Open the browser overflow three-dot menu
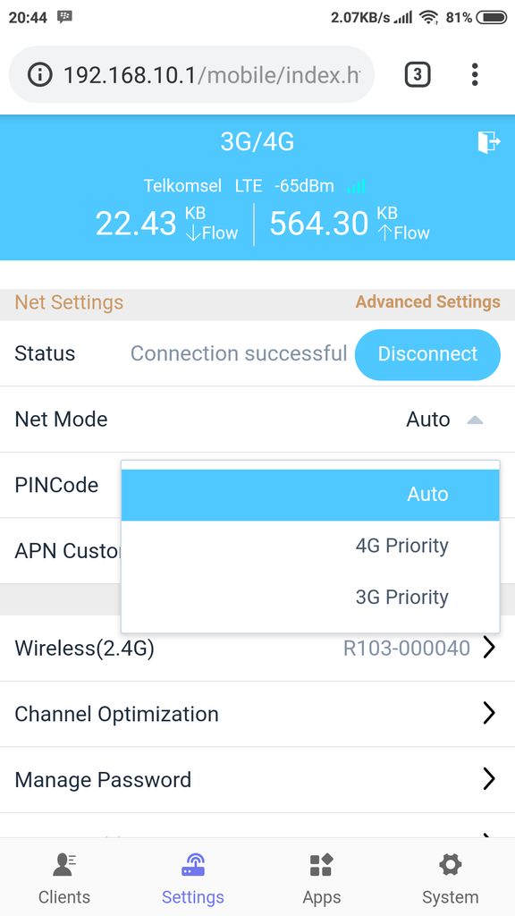The image size is (515, 916). (475, 75)
